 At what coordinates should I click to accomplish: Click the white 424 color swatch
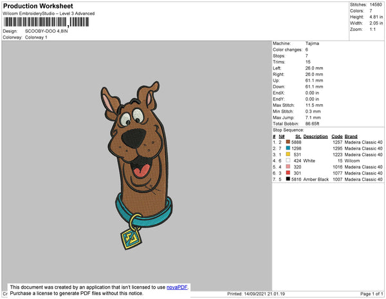[288, 160]
